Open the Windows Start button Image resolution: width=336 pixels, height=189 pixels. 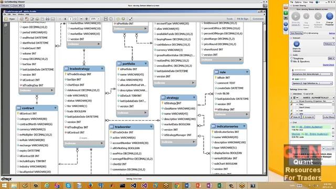click(4, 185)
